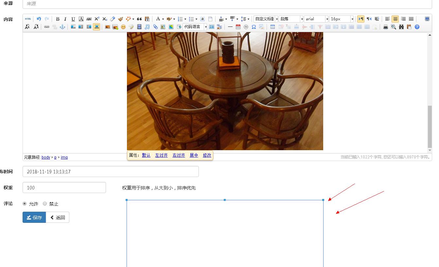Toggle center alignment in toolbar

395,19
